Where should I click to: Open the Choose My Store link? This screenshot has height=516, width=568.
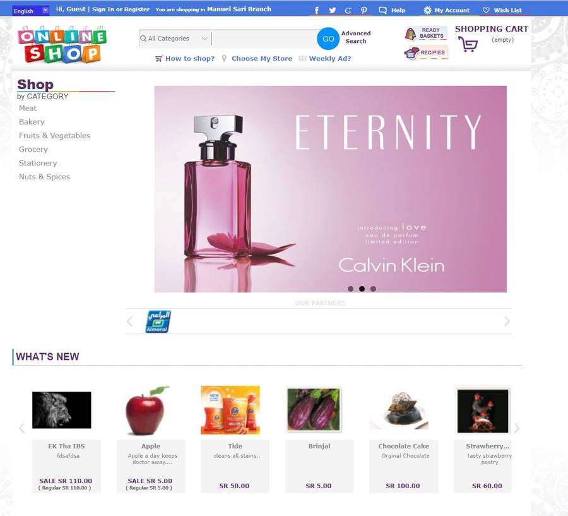pyautogui.click(x=262, y=58)
